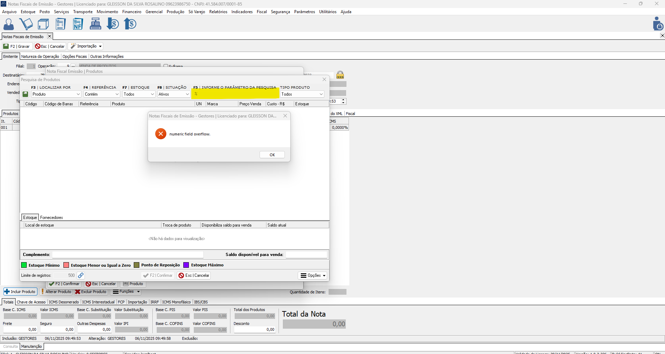Click the link icon beside Limite de registros
The height and width of the screenshot is (354, 665).
tap(81, 275)
